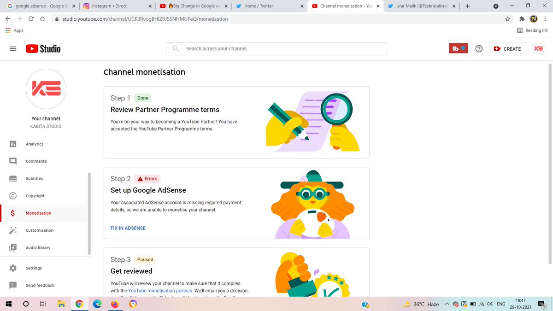Open a new browser tab
The width and height of the screenshot is (553, 311).
467,6
